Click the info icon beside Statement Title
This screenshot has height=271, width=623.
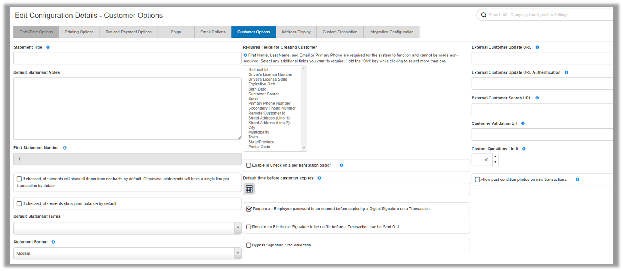click(x=48, y=47)
